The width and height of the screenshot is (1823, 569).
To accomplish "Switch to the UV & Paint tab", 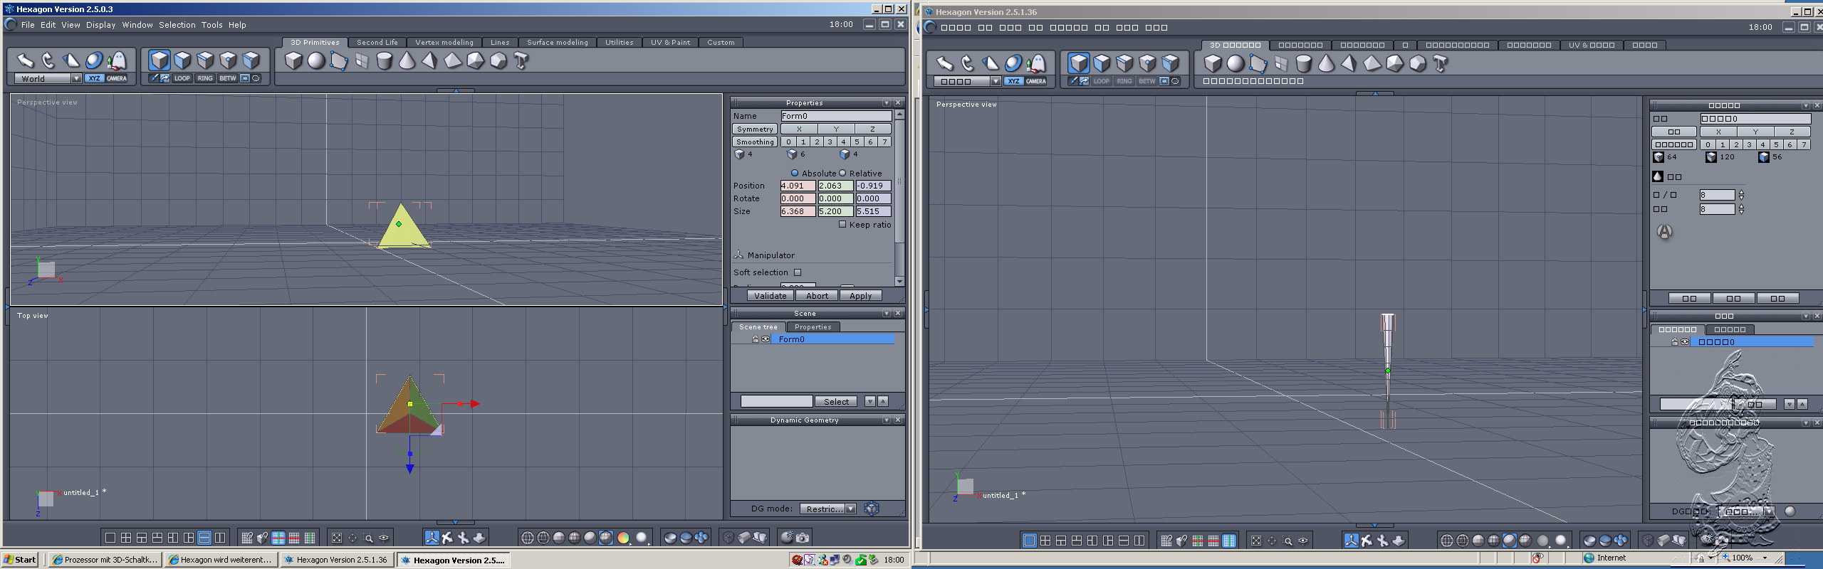I will 670,42.
